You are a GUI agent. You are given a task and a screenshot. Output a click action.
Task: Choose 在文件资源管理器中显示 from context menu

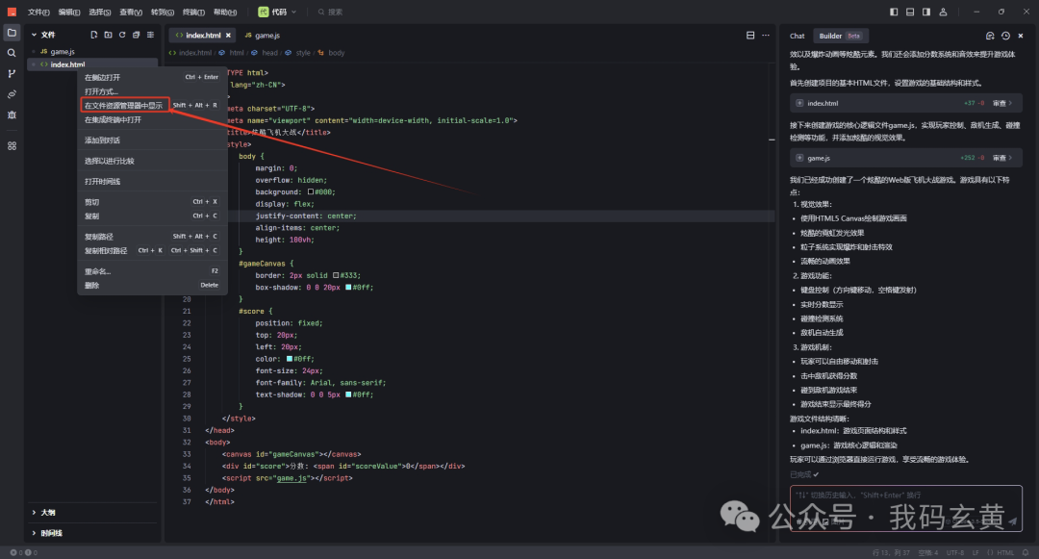point(152,105)
